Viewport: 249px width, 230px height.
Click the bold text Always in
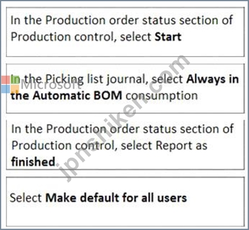tap(213, 79)
